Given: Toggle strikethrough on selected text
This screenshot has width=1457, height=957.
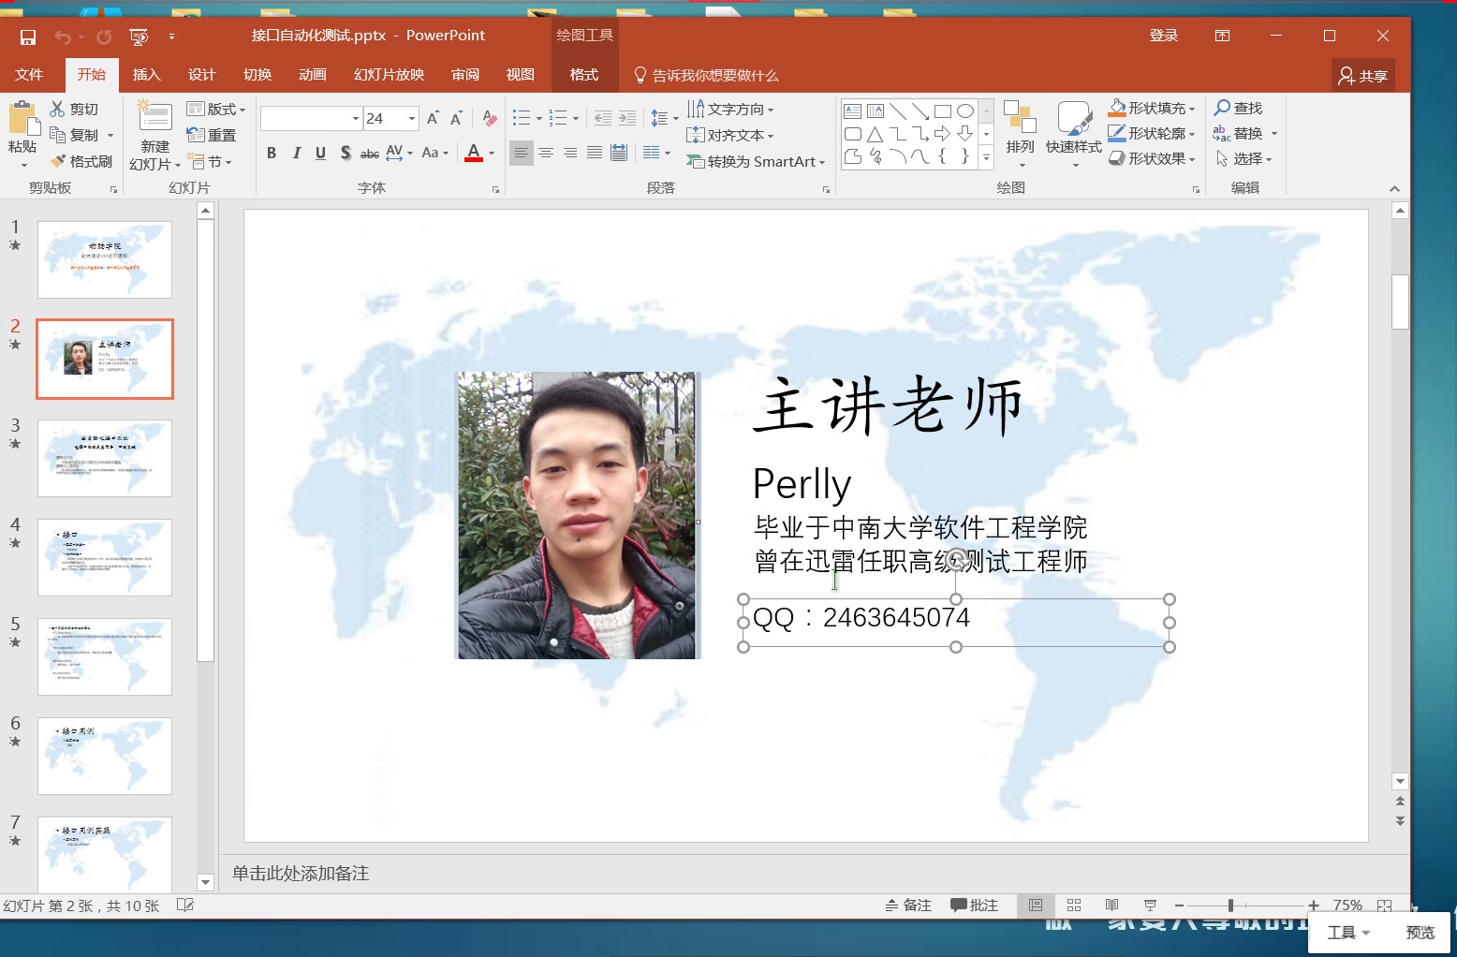Looking at the screenshot, I should (x=370, y=153).
